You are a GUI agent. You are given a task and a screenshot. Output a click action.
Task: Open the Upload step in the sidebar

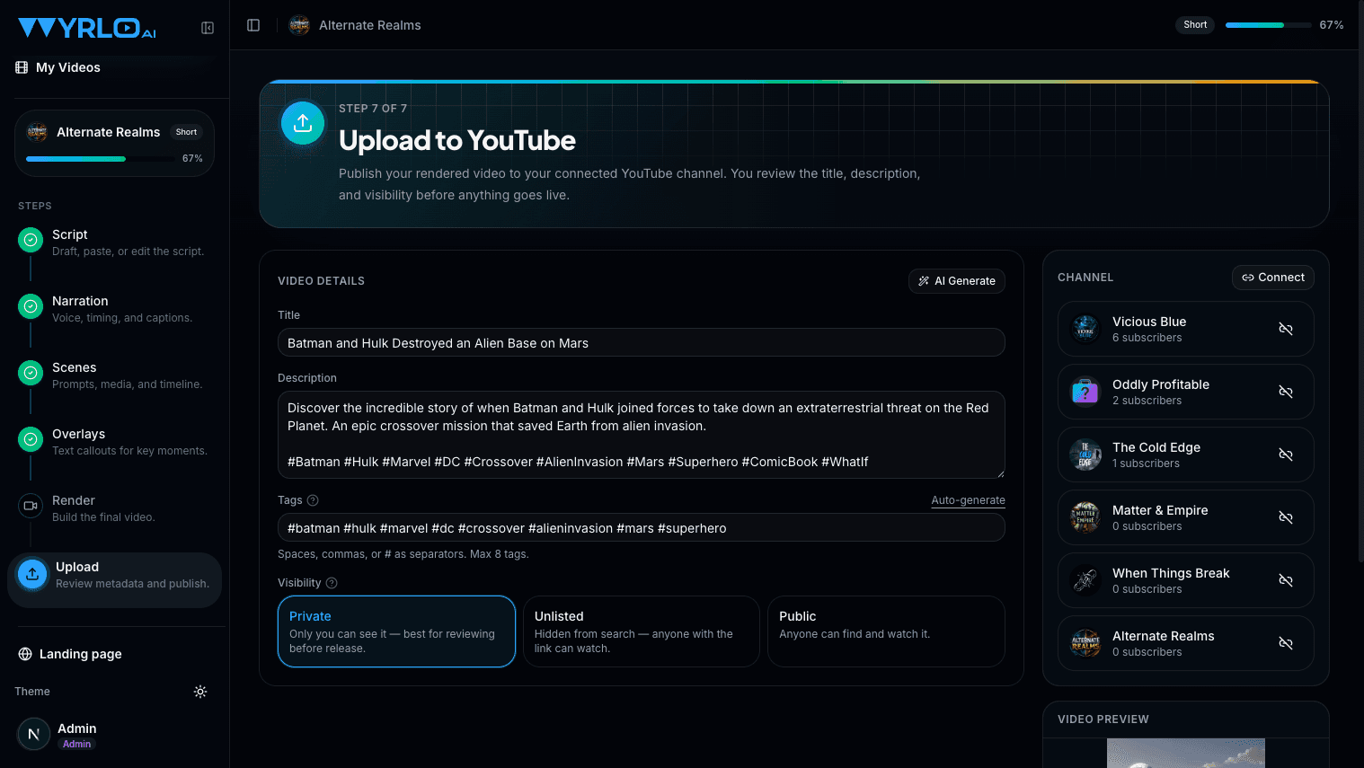point(115,580)
